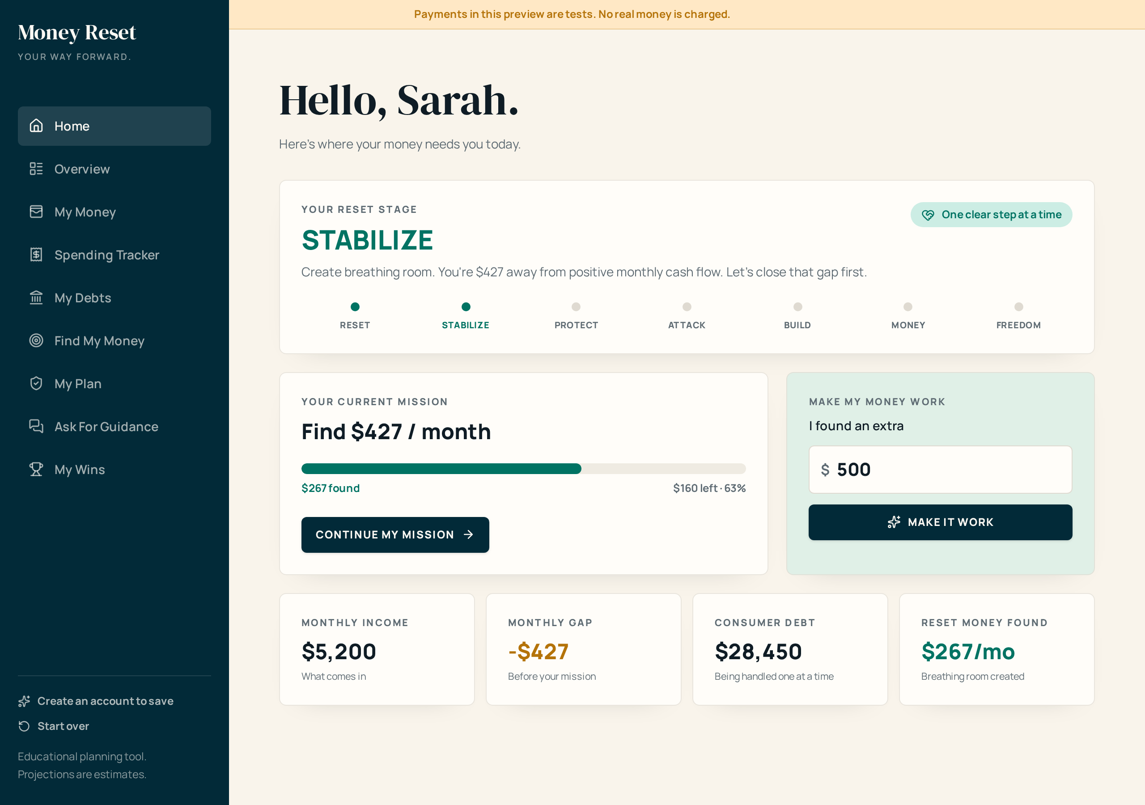Select the FREEDOM stage dot

click(1018, 306)
